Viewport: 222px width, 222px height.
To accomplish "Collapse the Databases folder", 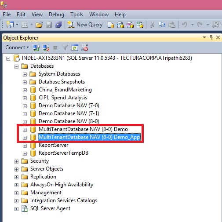I will click(17, 67).
